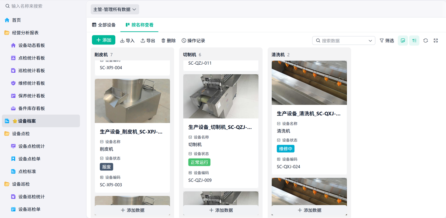Screen dimensions: 446x218
Task: Collapse the 经营分析报表 sidebar group
Action: (x=41, y=33)
